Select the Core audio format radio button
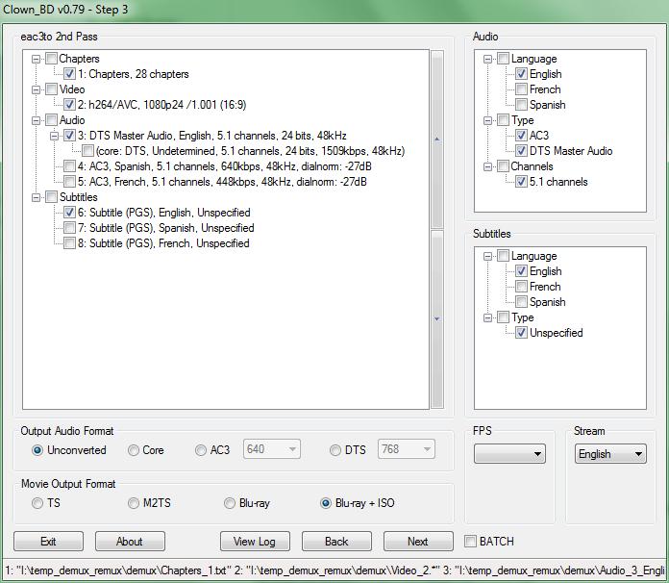Viewport: 669px width, 583px height. pos(134,450)
